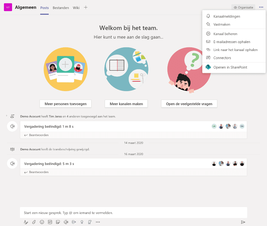Click the meeting icon next to 5 m 3 s meeting
The width and height of the screenshot is (267, 226).
(12, 164)
